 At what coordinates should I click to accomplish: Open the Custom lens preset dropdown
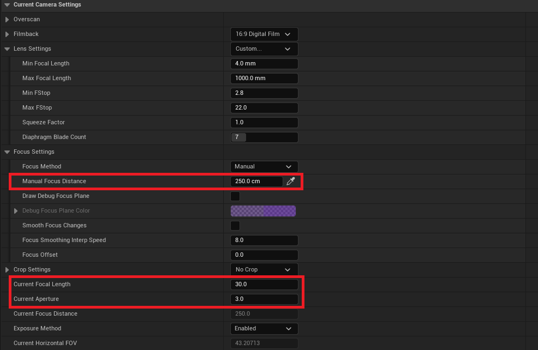pyautogui.click(x=264, y=49)
